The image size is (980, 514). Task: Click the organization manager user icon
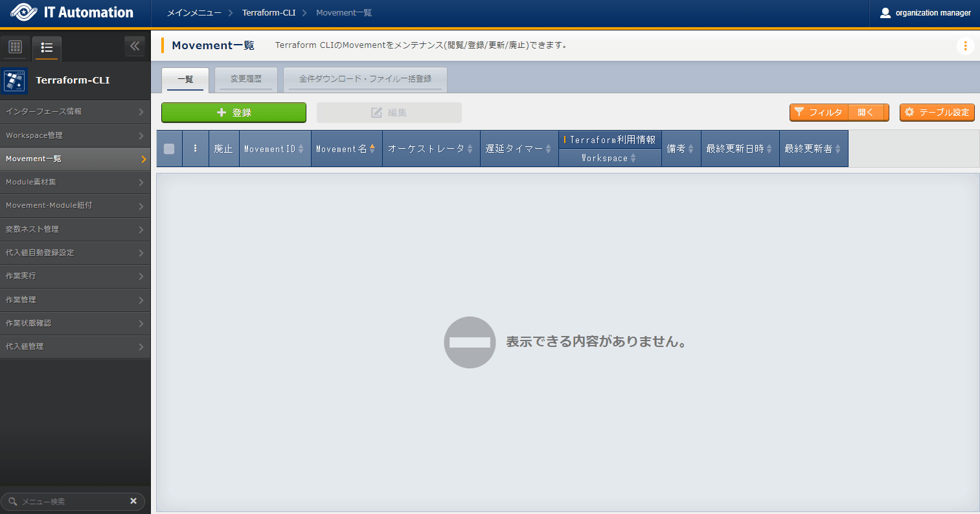tap(885, 13)
